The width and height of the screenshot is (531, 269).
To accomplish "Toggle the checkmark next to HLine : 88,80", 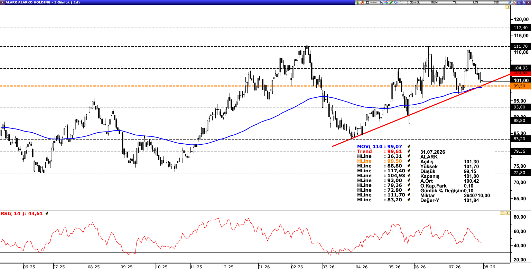I will point(409,166).
